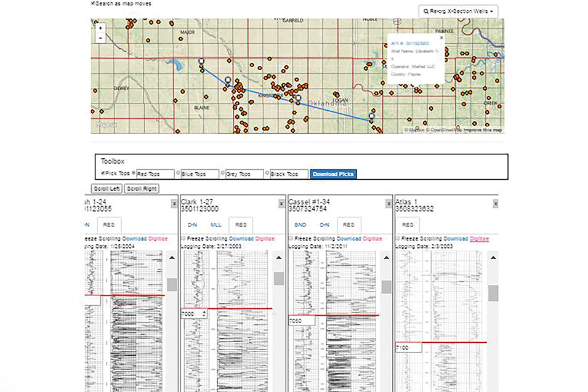Click the stepper on the 7000 depth field
588x392 pixels.
(205, 314)
